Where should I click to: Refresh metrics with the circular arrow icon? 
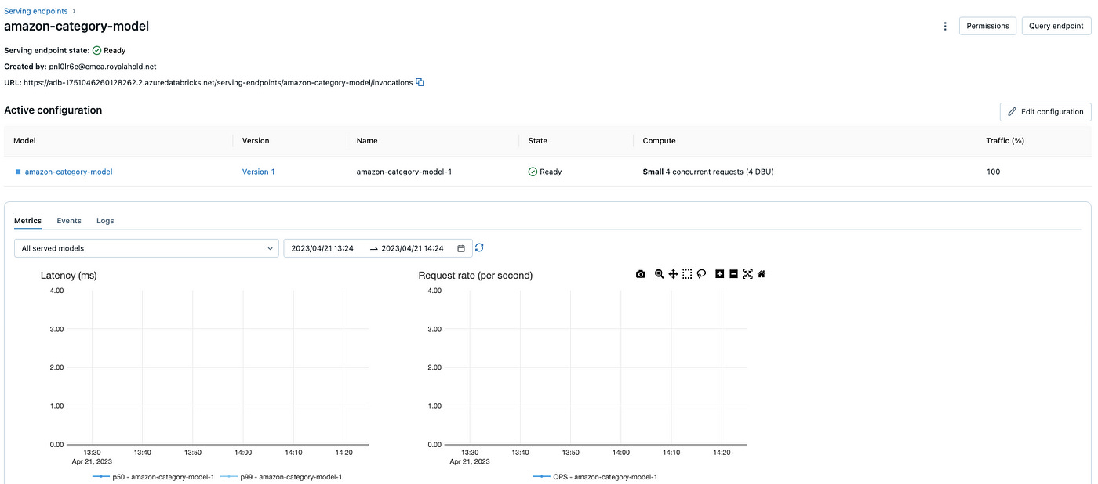(x=479, y=247)
